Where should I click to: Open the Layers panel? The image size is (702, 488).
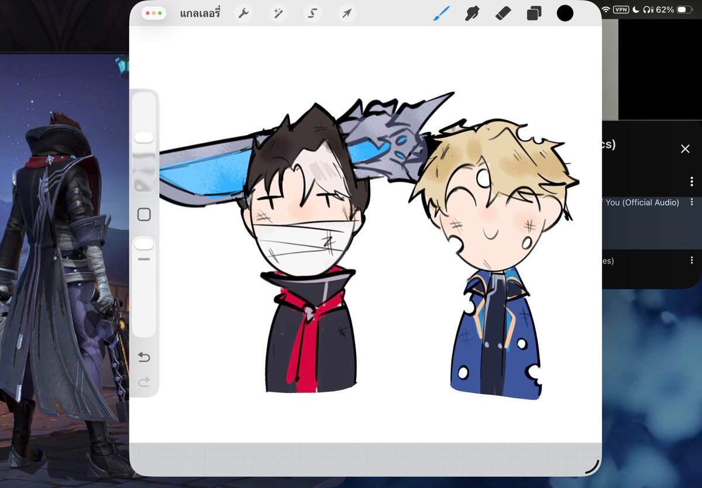534,13
